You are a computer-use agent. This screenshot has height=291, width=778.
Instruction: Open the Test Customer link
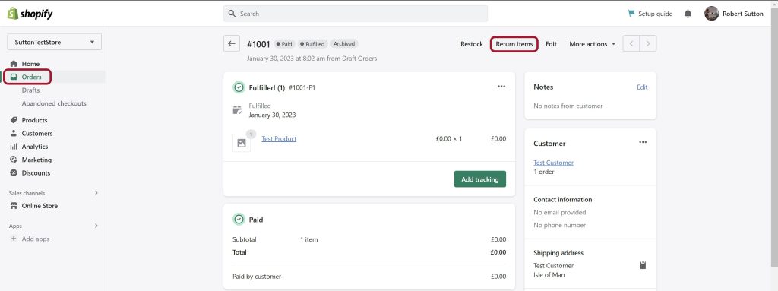[553, 163]
